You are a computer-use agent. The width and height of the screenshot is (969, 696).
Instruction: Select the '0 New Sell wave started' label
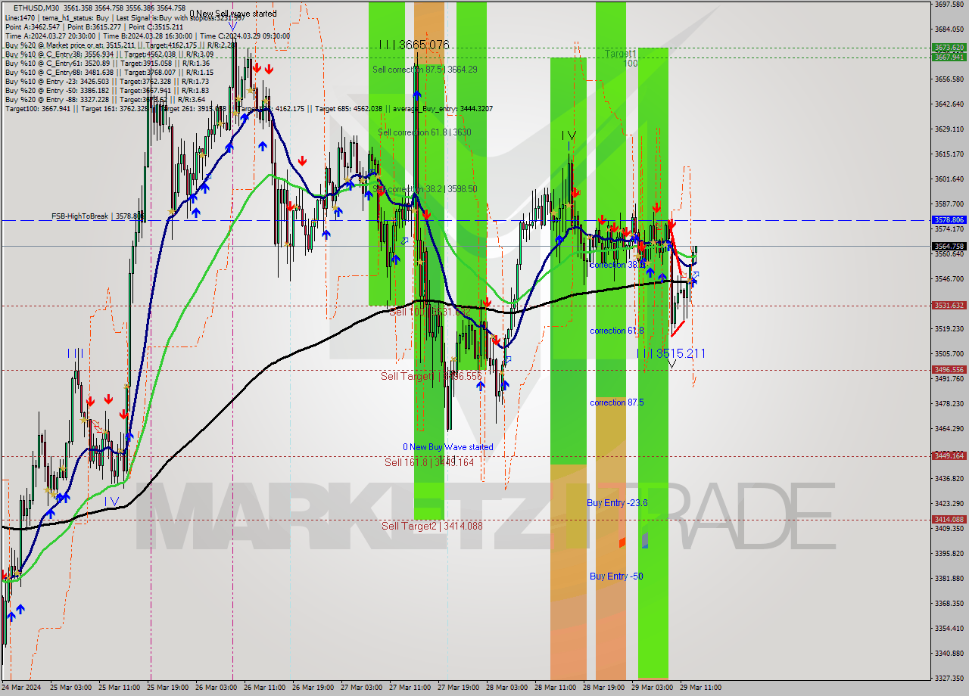[233, 14]
